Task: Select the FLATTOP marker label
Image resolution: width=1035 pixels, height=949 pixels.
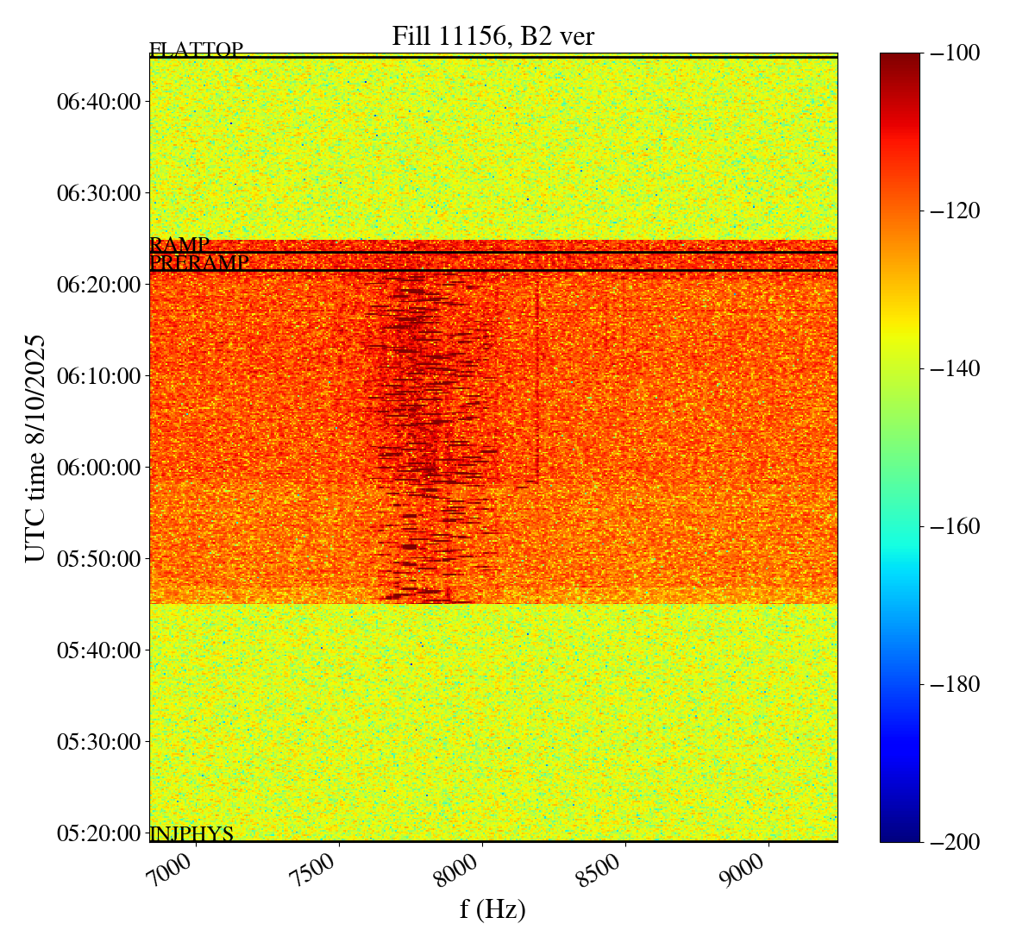Action: point(197,50)
